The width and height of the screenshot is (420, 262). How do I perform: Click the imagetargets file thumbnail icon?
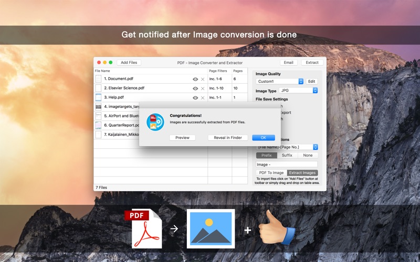[x=99, y=107]
